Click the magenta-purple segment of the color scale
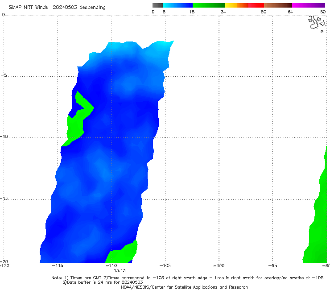This screenshot has width=330, height=290. [309, 5]
